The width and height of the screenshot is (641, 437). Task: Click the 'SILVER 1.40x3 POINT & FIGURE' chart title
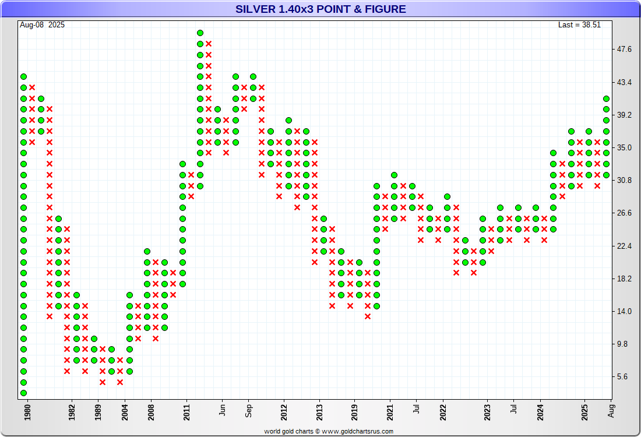coord(320,9)
